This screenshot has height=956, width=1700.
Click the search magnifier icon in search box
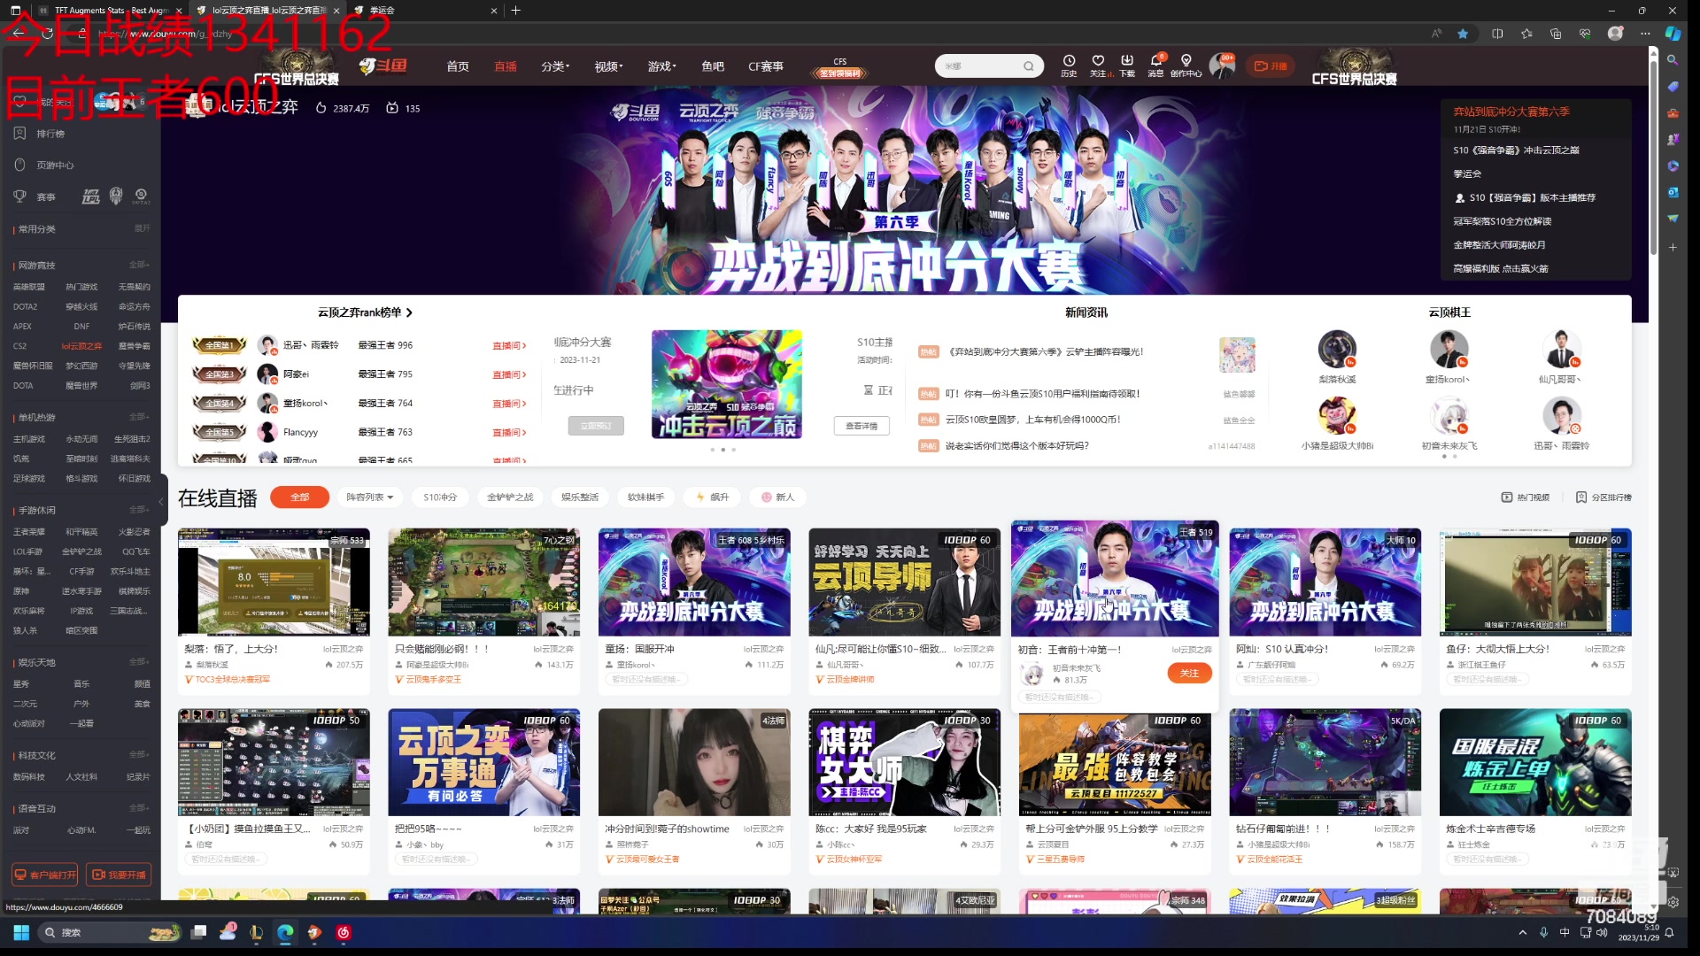[1028, 66]
